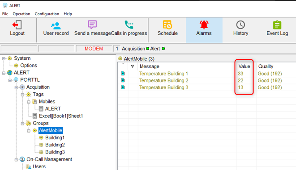Click the Logout toolbar icon

click(x=17, y=25)
